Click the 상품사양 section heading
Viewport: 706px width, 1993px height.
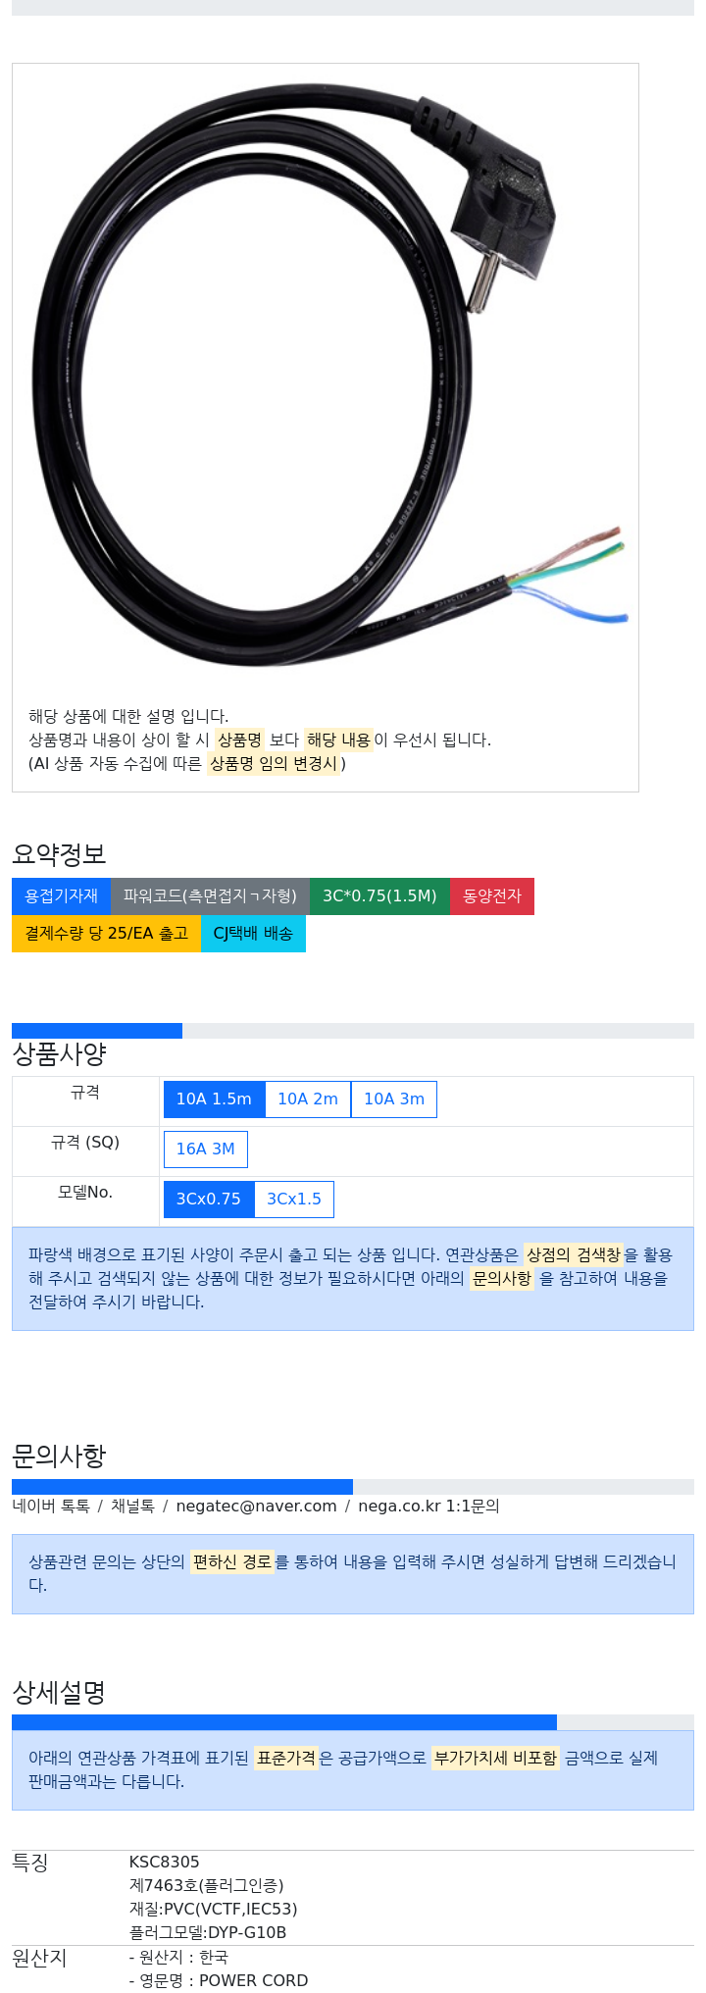[x=59, y=1054]
